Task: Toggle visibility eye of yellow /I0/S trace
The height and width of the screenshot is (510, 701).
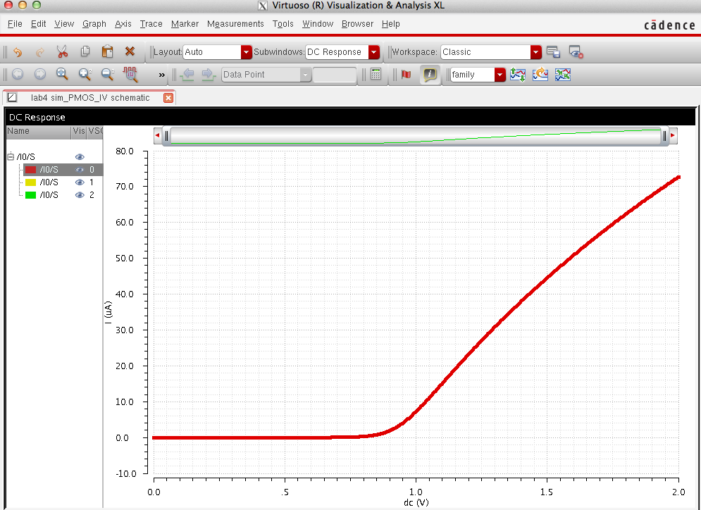Action: (80, 182)
